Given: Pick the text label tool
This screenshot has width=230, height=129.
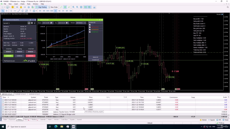Looking at the screenshot, I should (x=30, y=11).
